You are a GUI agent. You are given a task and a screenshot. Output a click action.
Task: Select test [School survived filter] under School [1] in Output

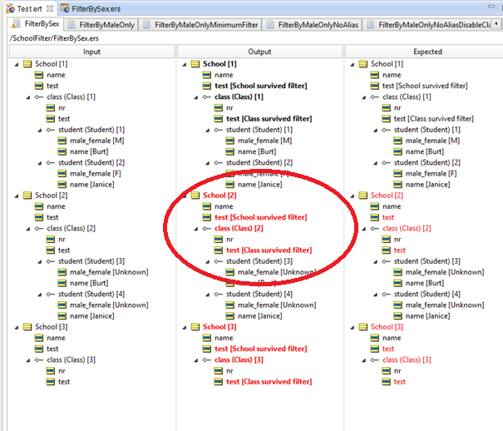tap(261, 86)
